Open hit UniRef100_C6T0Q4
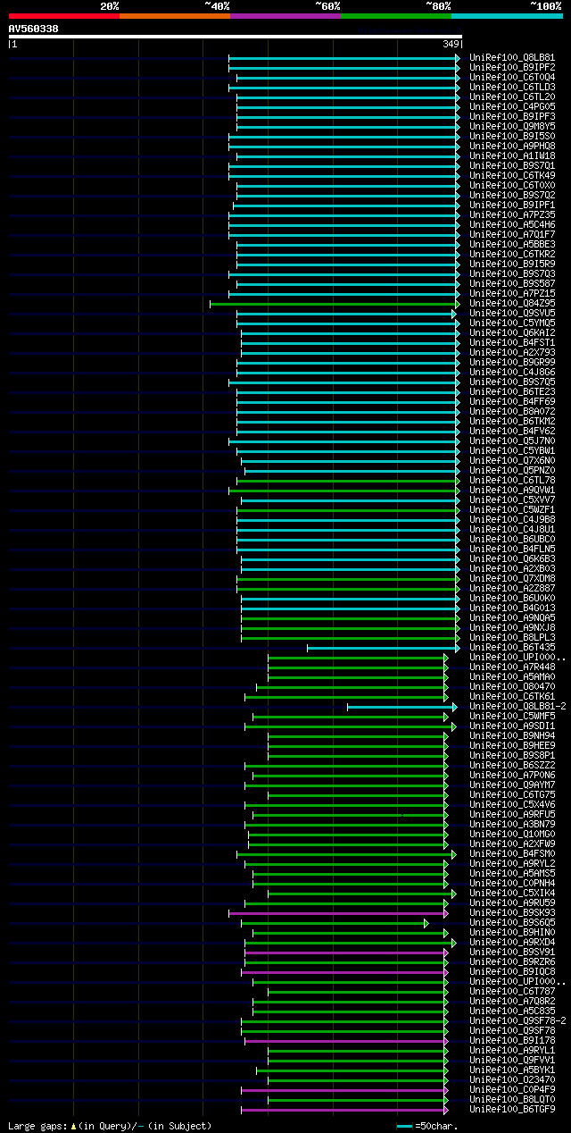 click(512, 78)
